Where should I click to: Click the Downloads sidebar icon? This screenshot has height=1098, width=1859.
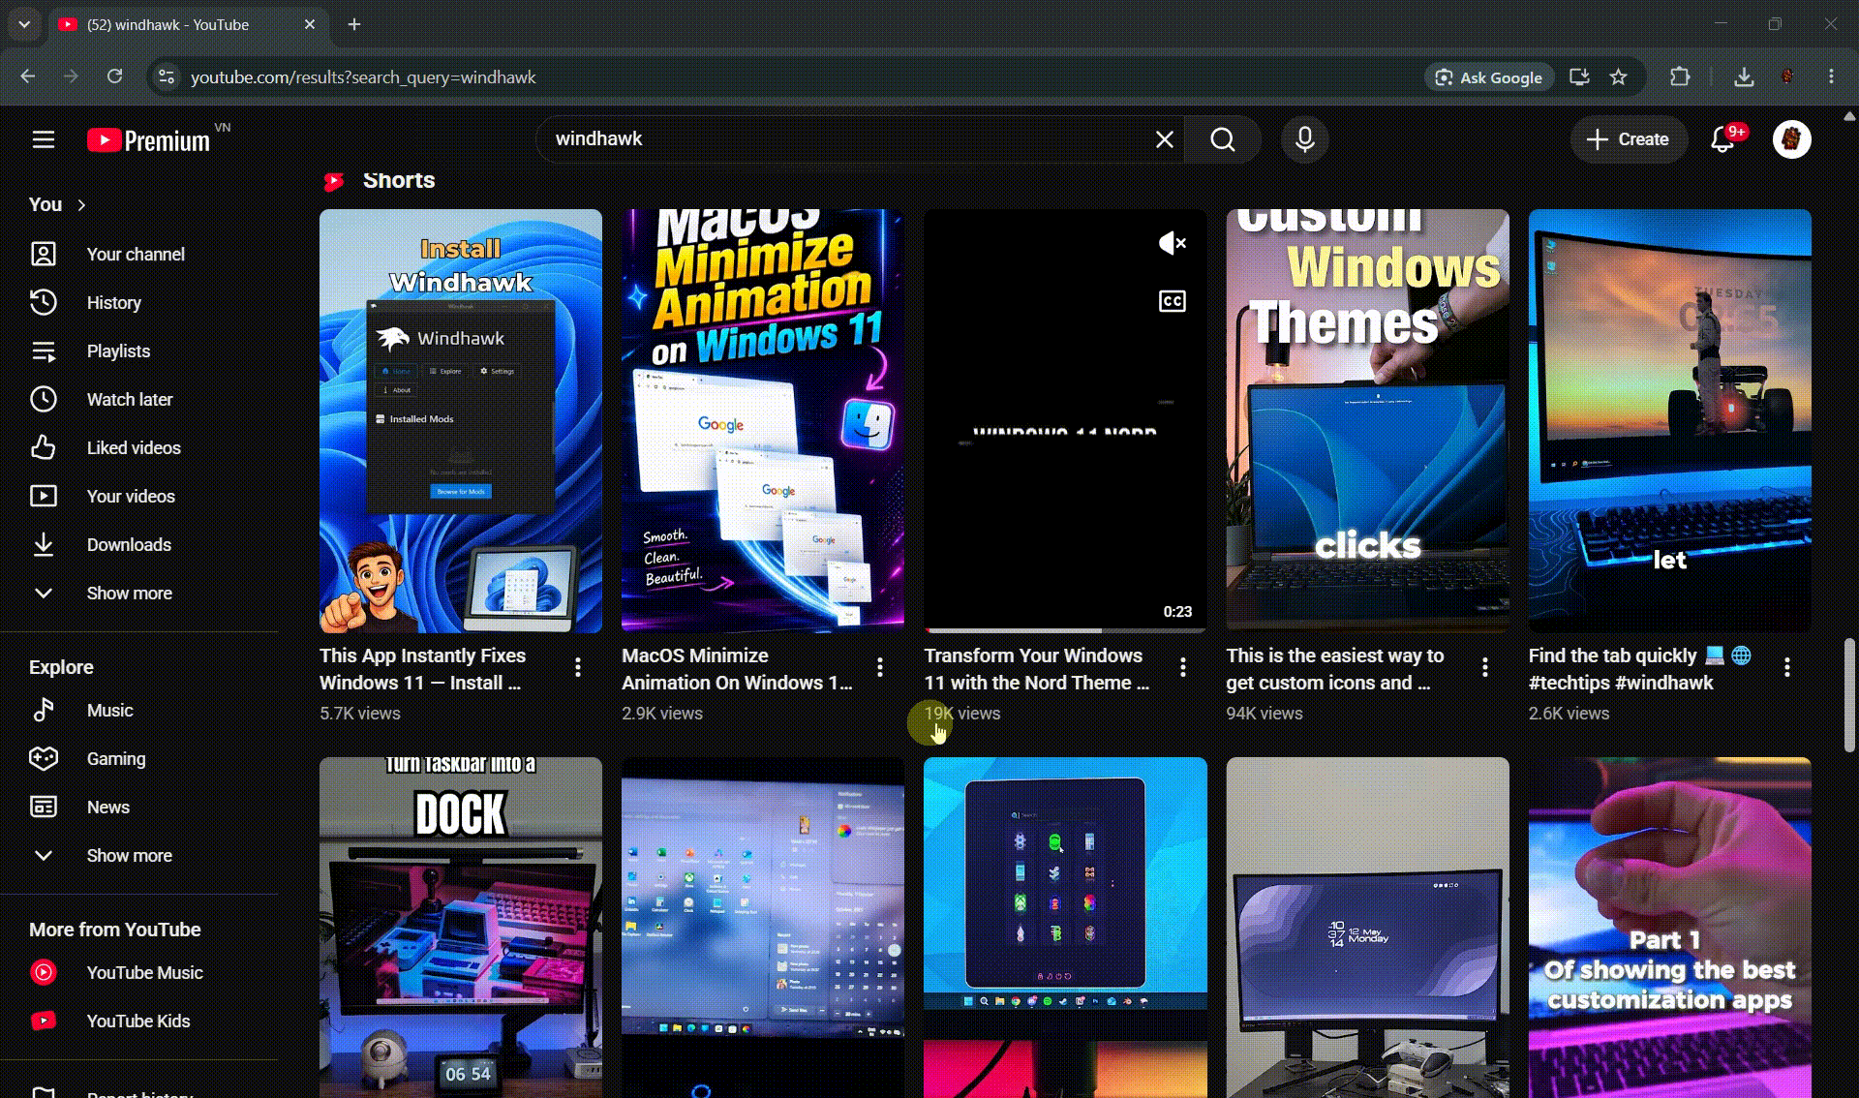(x=44, y=544)
